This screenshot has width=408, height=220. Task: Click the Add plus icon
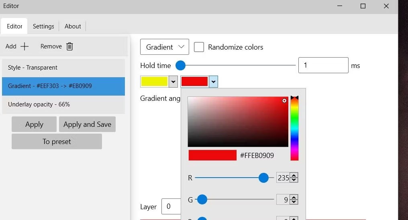pos(24,46)
